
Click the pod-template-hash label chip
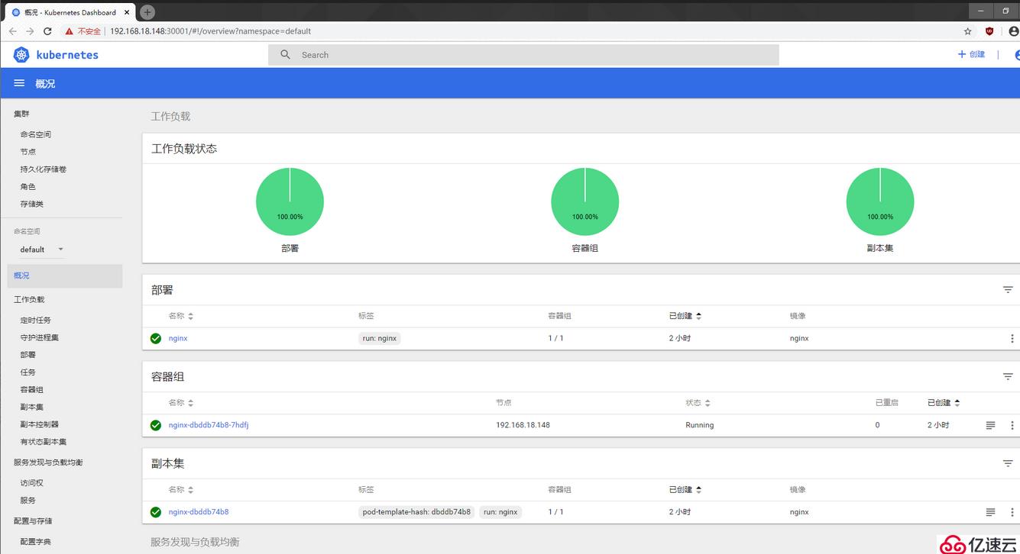[x=416, y=512]
